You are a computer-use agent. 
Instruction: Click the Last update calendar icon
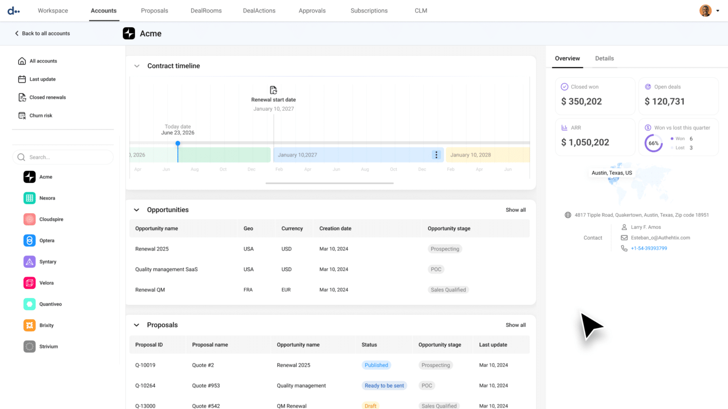(22, 79)
